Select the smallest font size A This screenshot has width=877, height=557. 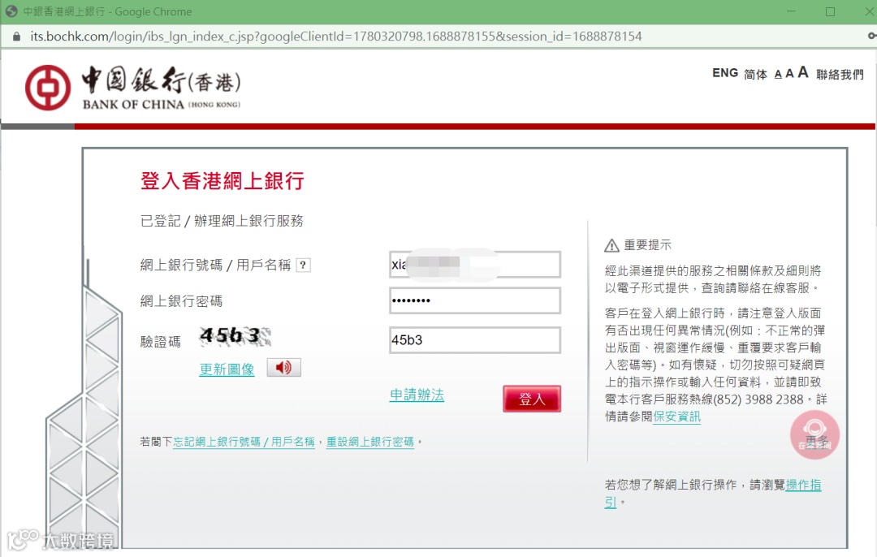[778, 75]
